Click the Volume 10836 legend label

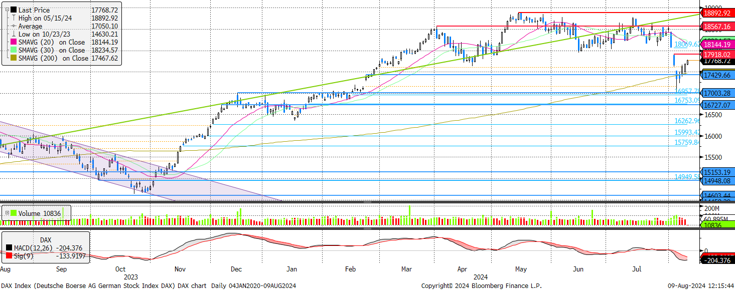click(40, 213)
